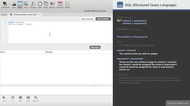
Task: Click the Message column header
Action: 60,52
